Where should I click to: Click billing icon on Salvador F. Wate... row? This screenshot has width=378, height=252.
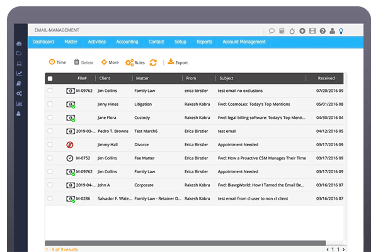point(71,199)
